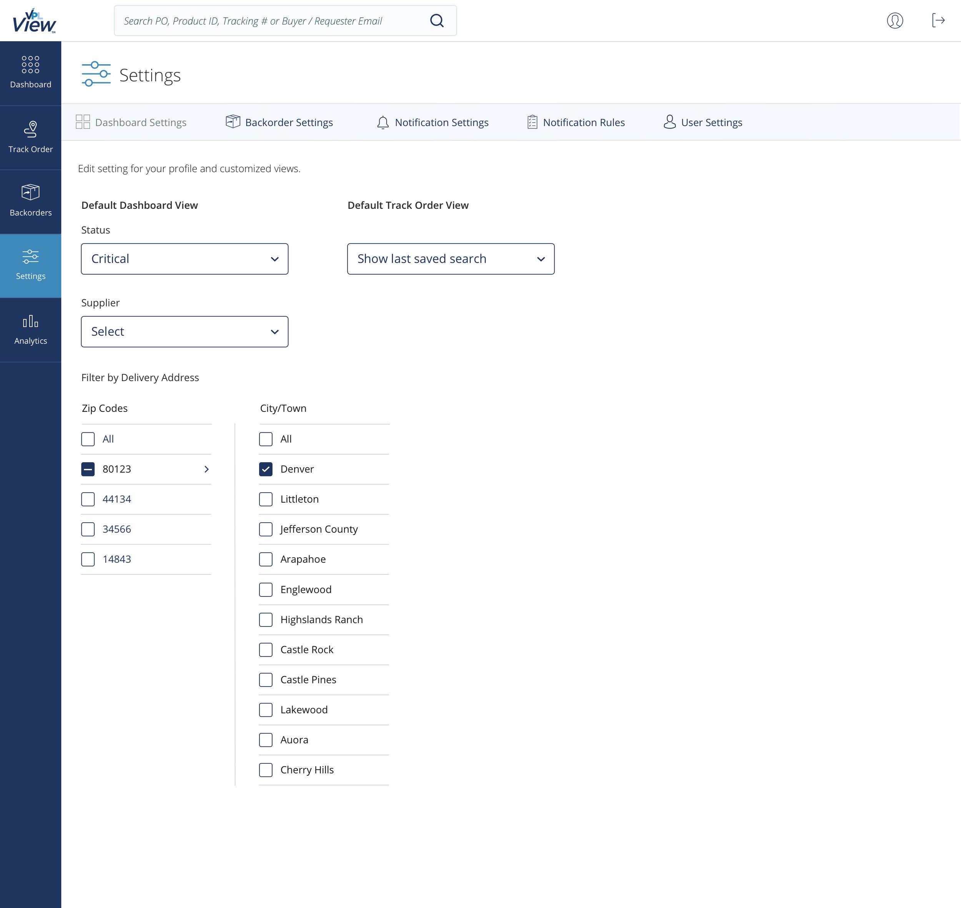The width and height of the screenshot is (961, 908).
Task: Click the Zip Codes column header
Action: click(x=105, y=408)
